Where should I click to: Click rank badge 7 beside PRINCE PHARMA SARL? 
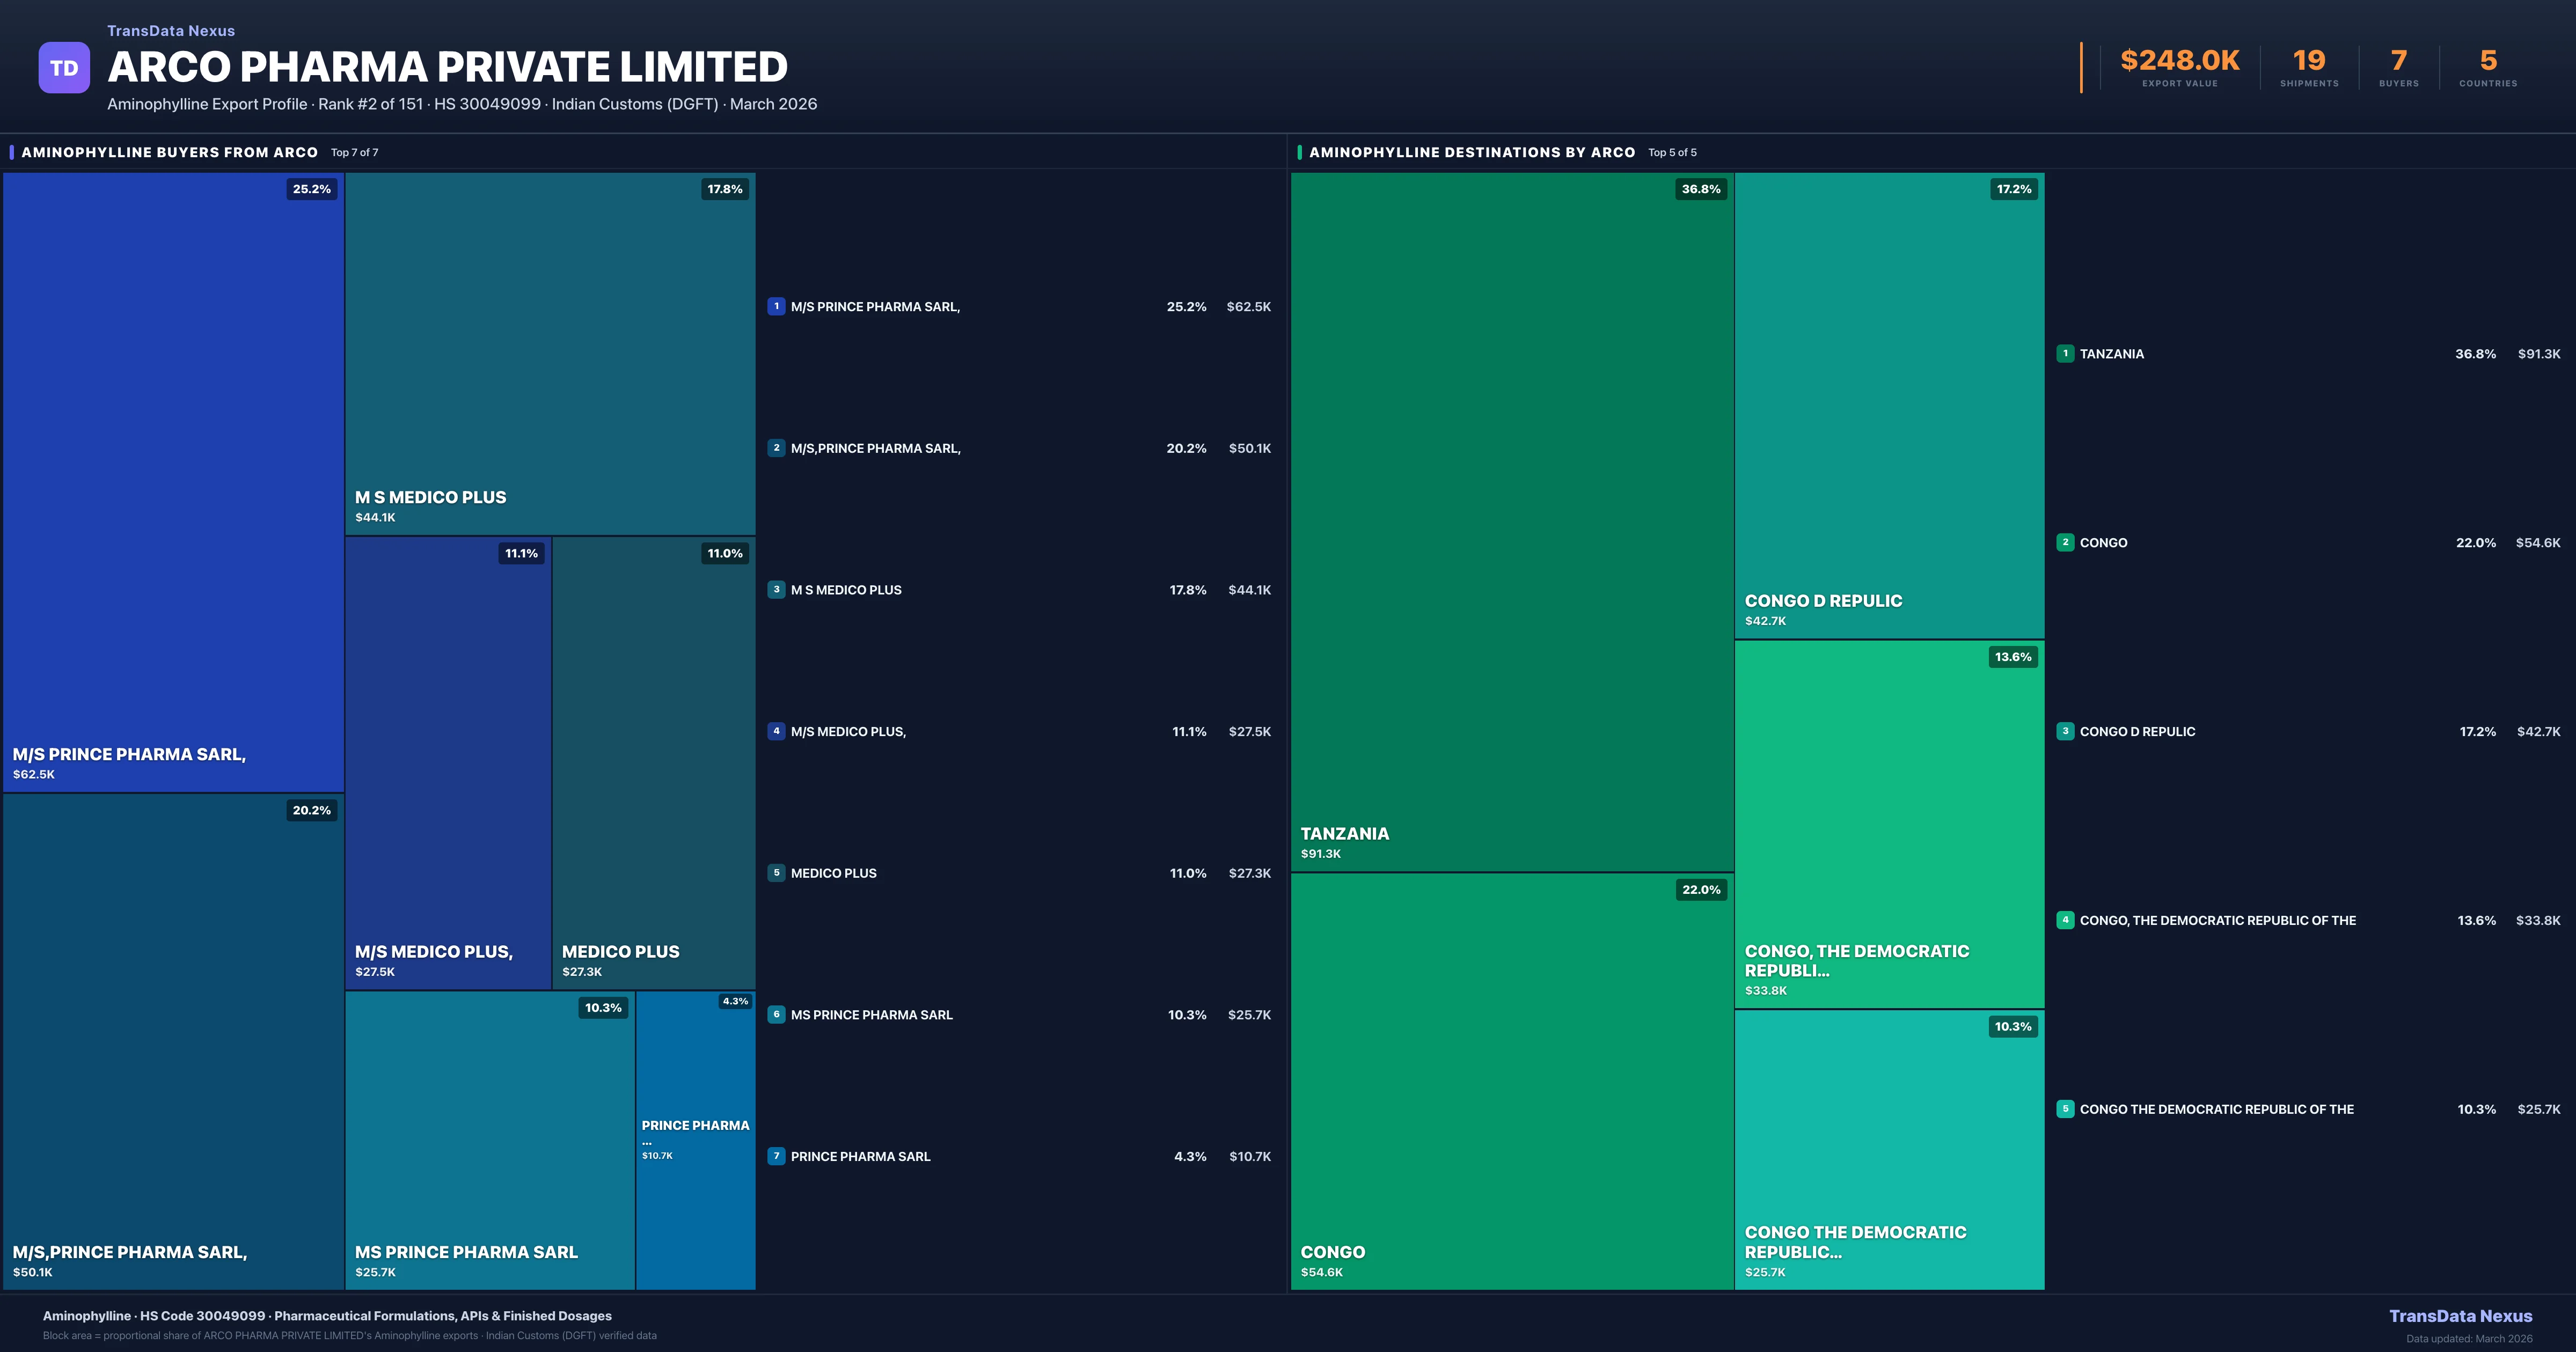tap(776, 1156)
